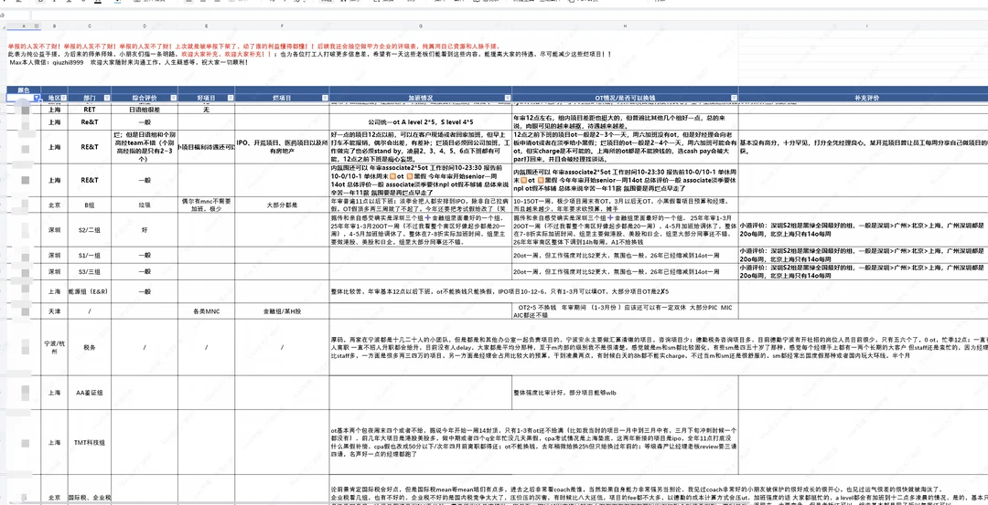The height and width of the screenshot is (505, 988).
Task: Open the 加班情况 column filter dropdown
Action: click(x=507, y=98)
